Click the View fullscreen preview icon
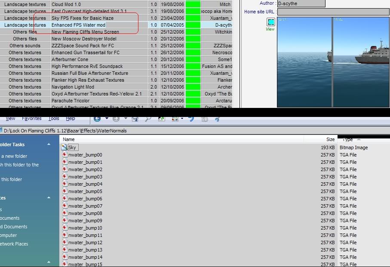The height and width of the screenshot is (267, 390). (x=270, y=22)
